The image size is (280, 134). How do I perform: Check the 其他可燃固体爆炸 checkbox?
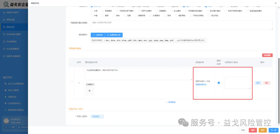pyautogui.click(x=226, y=11)
